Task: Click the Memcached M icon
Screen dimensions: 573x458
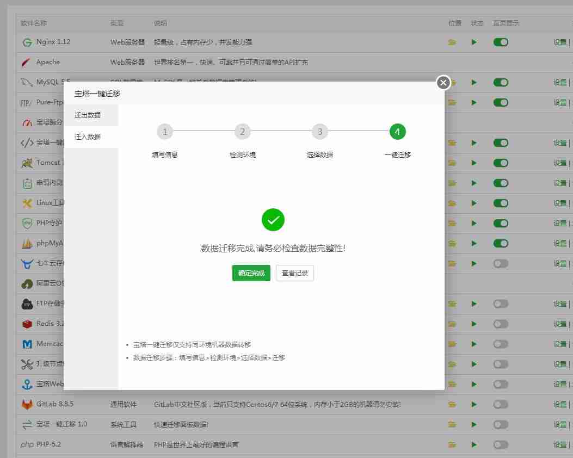Action: (x=26, y=344)
